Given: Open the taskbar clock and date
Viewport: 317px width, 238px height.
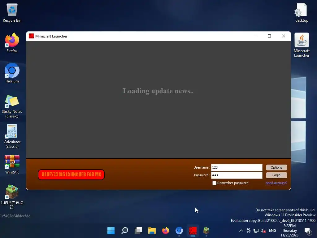Looking at the screenshot, I should click(x=289, y=231).
